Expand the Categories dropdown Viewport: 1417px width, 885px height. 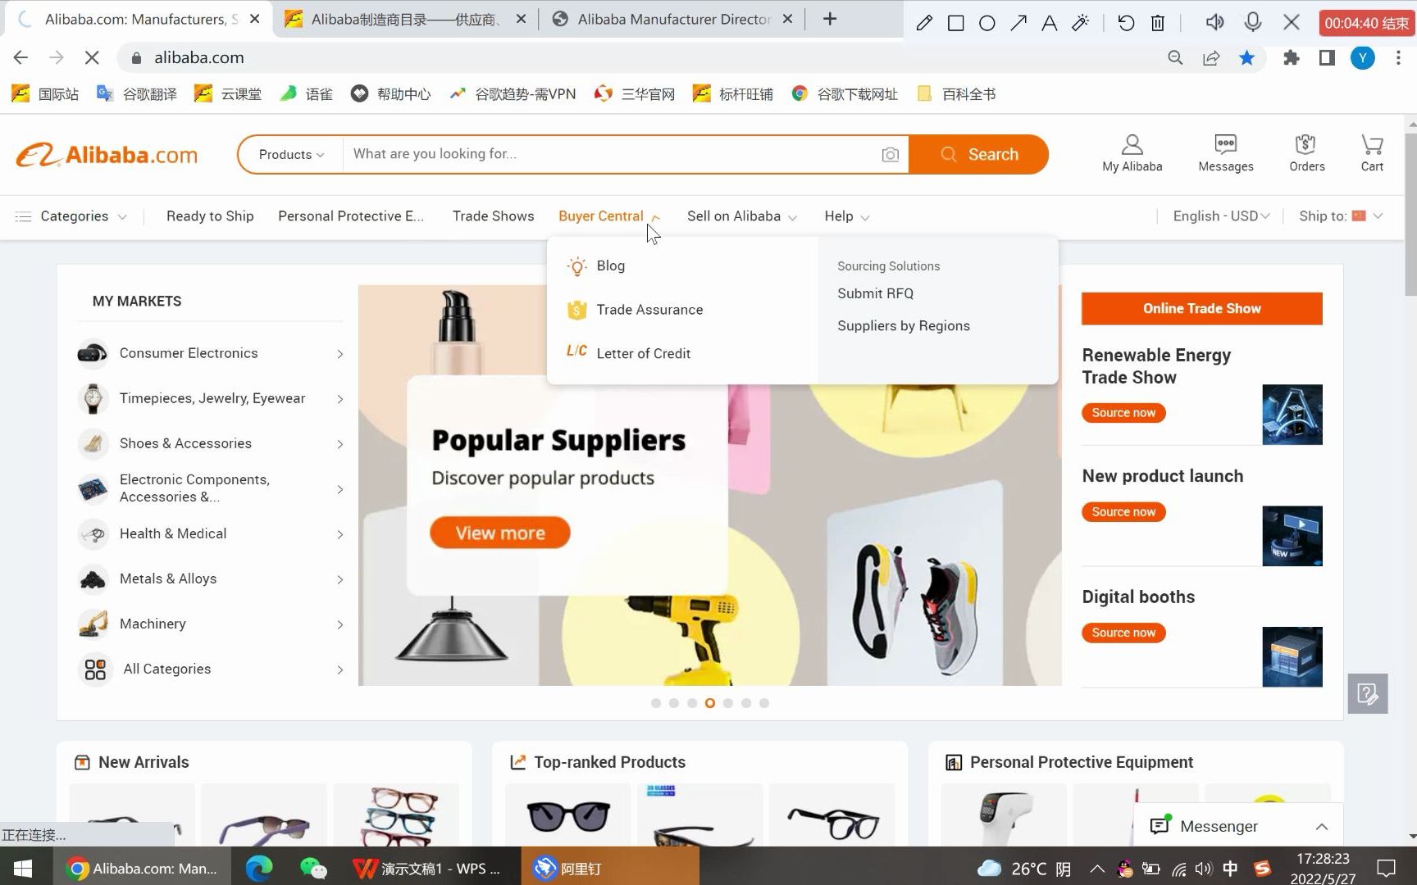[x=71, y=216]
